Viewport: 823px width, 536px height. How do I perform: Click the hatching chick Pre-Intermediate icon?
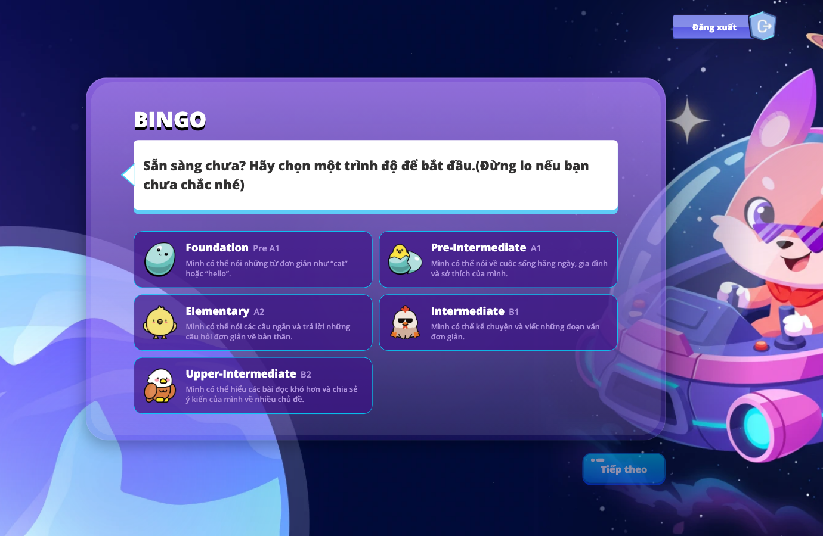pyautogui.click(x=405, y=260)
